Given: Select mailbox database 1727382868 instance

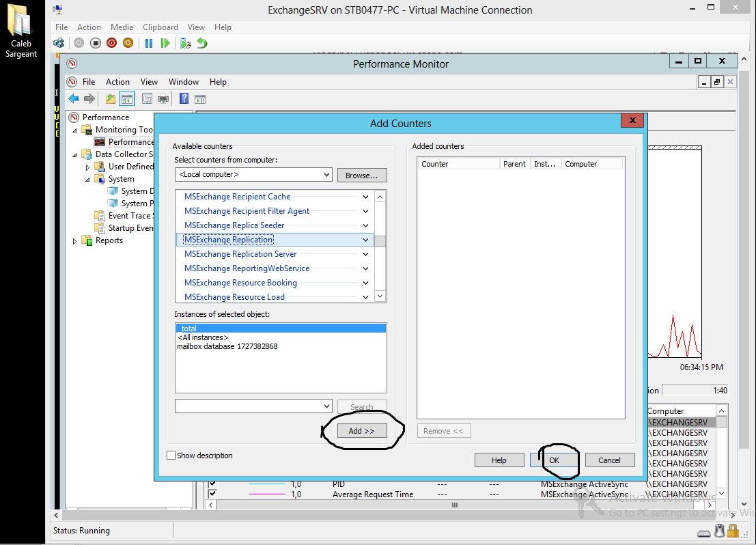Looking at the screenshot, I should pos(227,346).
